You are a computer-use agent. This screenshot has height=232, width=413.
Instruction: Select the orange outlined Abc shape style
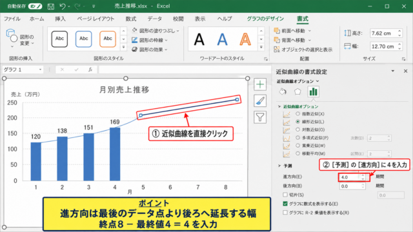108,39
